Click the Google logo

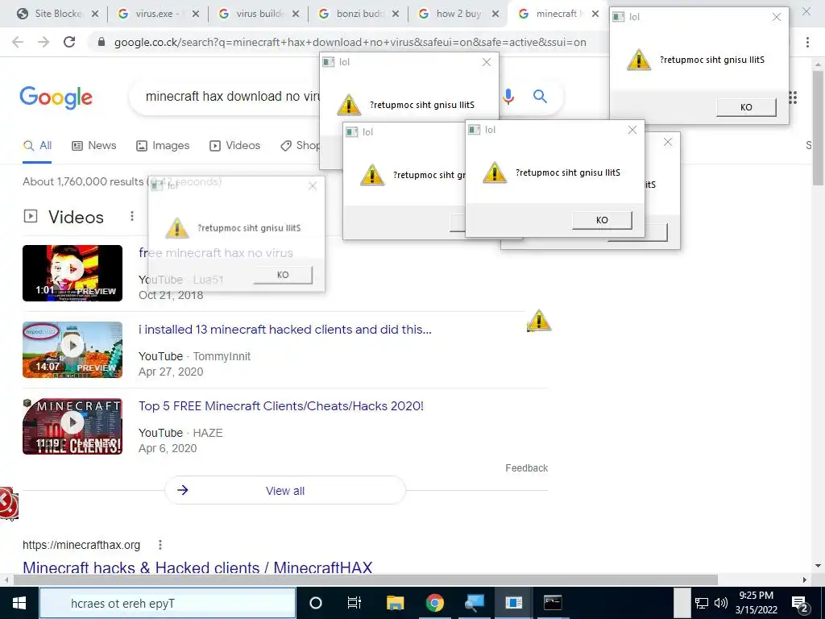click(56, 98)
